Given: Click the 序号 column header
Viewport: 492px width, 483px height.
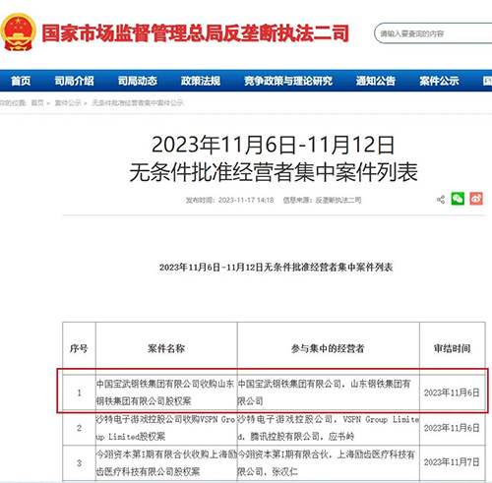Looking at the screenshot, I should (x=79, y=348).
